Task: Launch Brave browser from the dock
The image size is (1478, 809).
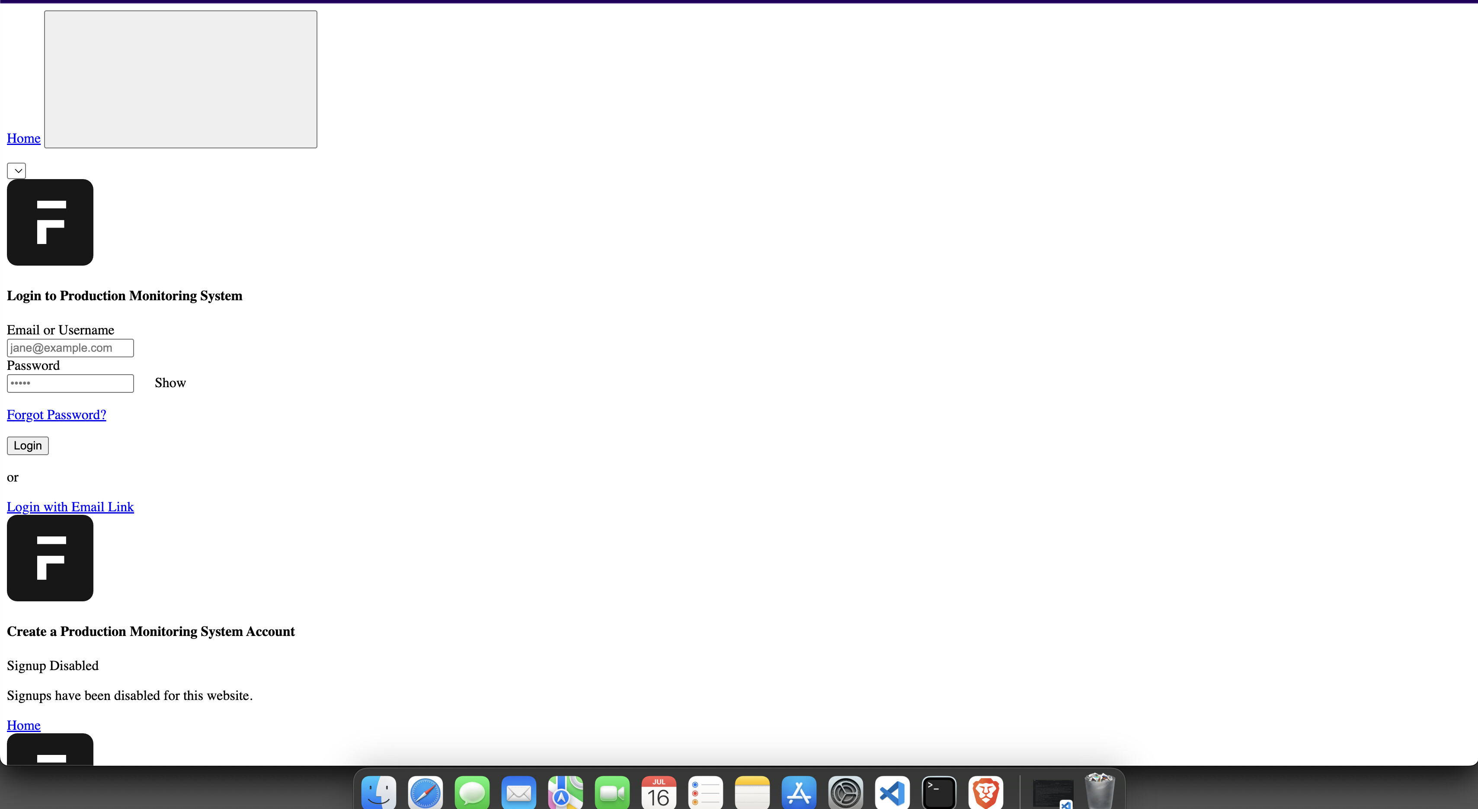Action: [986, 793]
